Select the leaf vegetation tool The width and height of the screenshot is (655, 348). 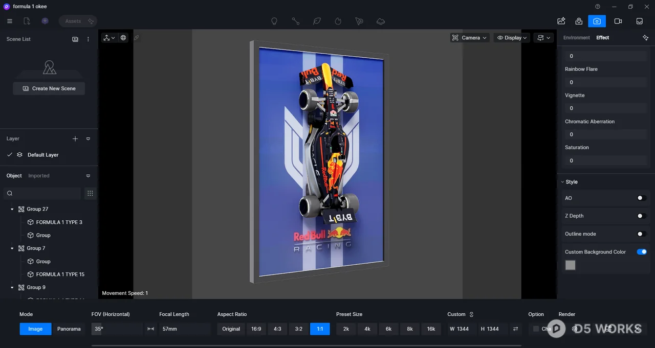[x=317, y=21]
